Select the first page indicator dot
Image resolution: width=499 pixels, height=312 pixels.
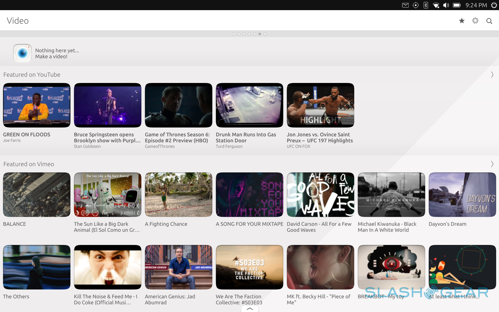234,34
